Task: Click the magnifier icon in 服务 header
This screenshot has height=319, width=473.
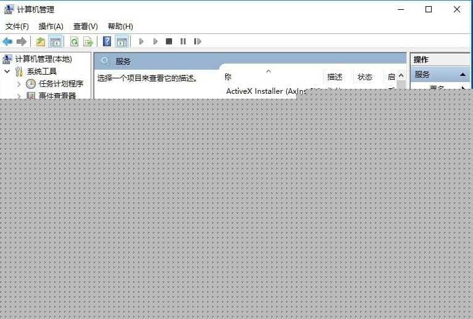Action: (105, 61)
